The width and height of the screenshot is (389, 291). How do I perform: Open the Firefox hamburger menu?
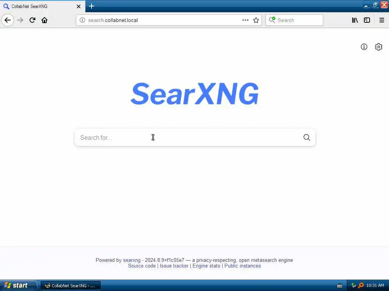click(x=381, y=20)
